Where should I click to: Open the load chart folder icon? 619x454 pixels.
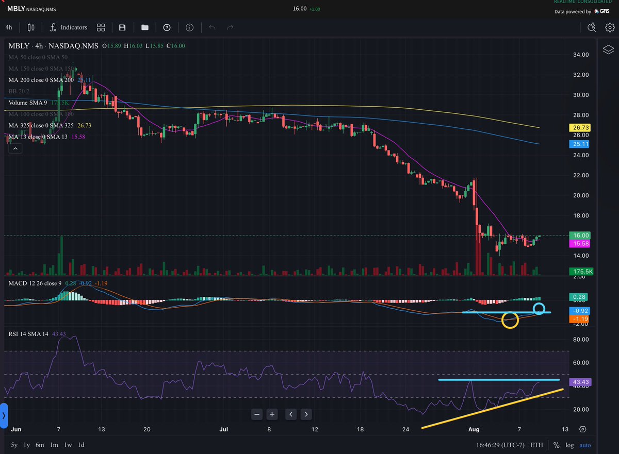click(x=144, y=27)
